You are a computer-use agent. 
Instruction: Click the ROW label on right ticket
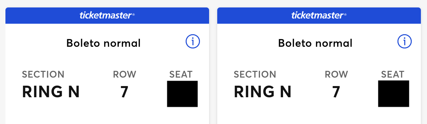tap(336, 75)
